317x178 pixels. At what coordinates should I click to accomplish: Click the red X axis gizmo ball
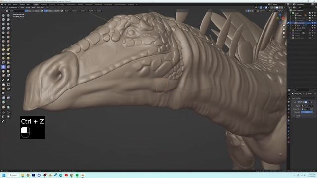tap(283, 18)
